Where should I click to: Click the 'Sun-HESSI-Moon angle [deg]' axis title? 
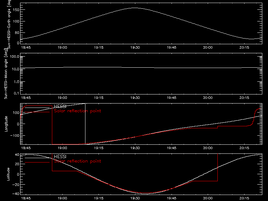(x=6, y=74)
